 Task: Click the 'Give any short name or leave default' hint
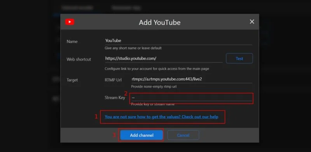click(x=133, y=48)
